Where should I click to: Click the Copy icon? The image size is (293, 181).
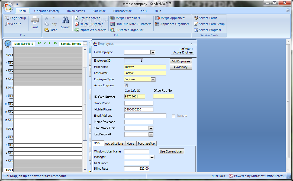[x=47, y=24]
